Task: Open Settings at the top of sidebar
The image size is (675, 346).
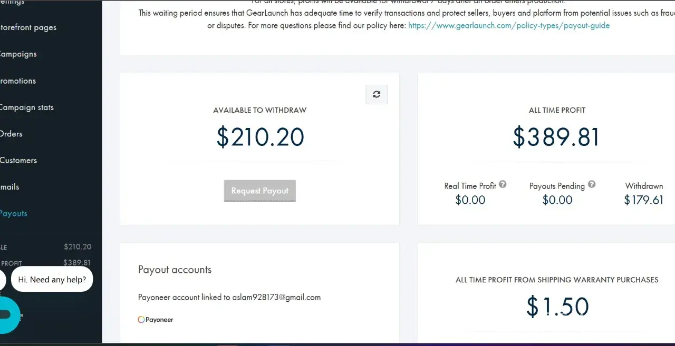Action: click(x=12, y=3)
